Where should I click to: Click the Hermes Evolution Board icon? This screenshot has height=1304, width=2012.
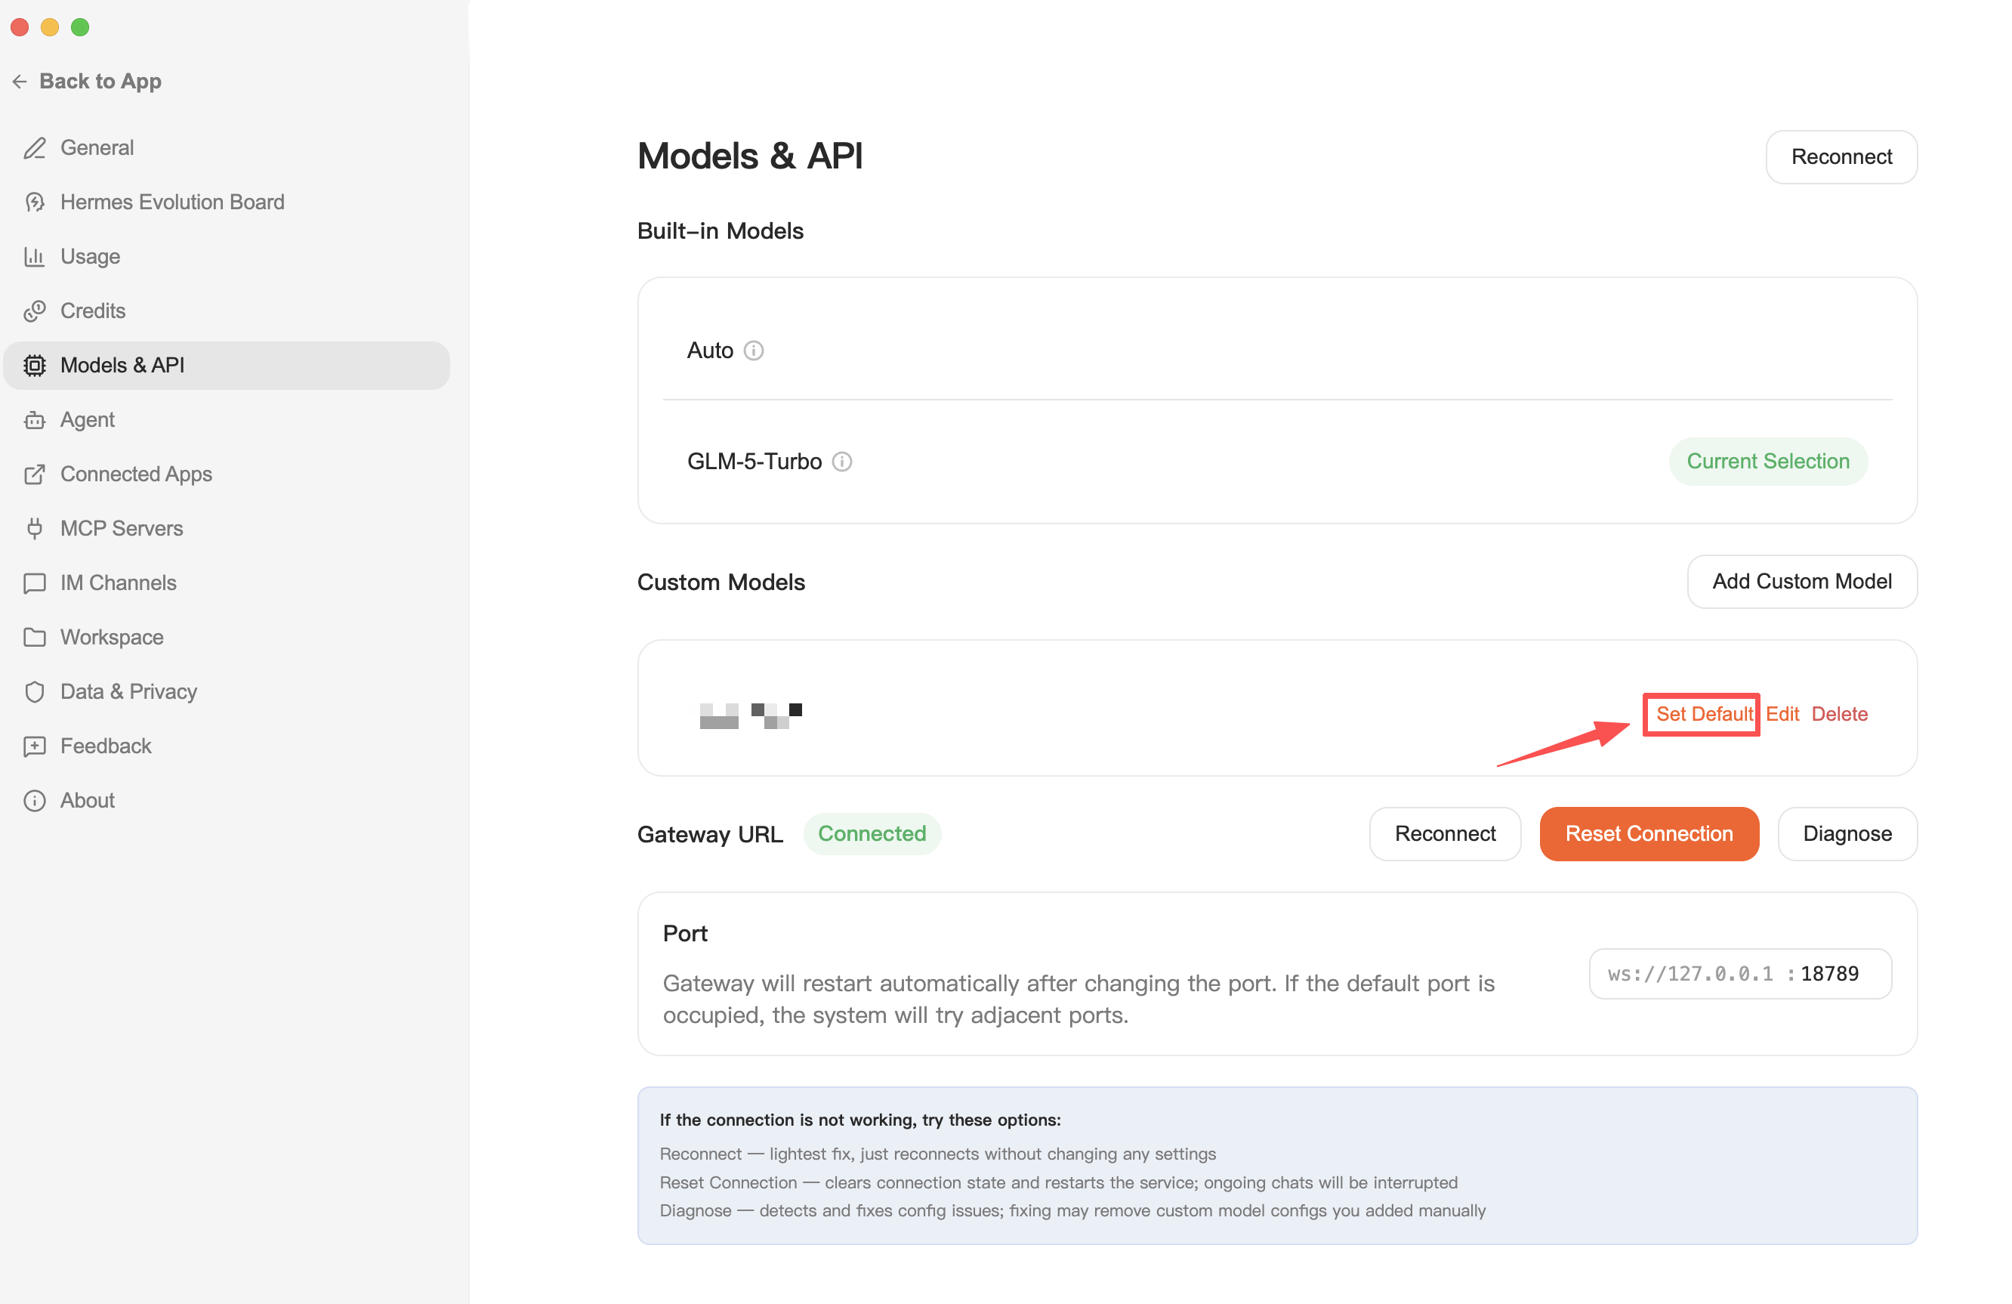[x=35, y=202]
